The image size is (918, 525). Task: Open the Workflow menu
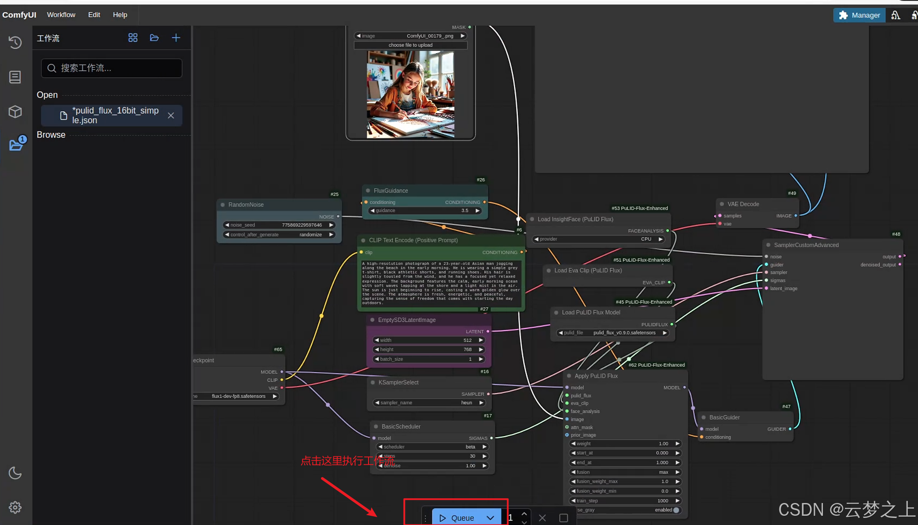tap(61, 15)
